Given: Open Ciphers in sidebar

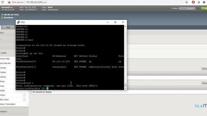Looking at the screenshot, I should coord(3,77).
